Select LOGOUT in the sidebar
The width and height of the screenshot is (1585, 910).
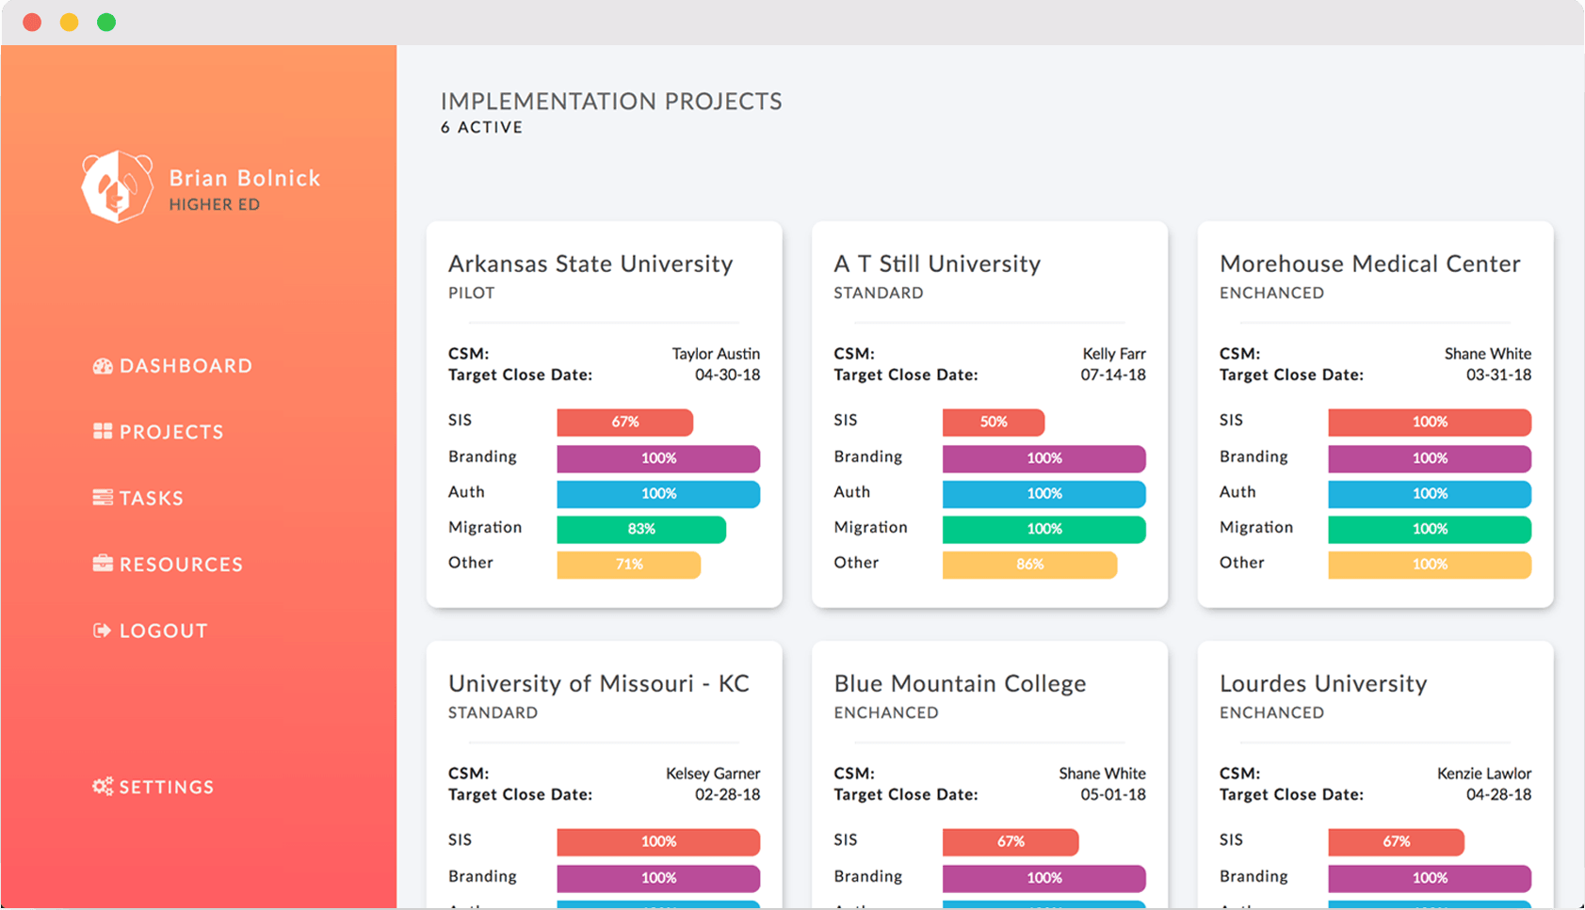[x=150, y=631]
